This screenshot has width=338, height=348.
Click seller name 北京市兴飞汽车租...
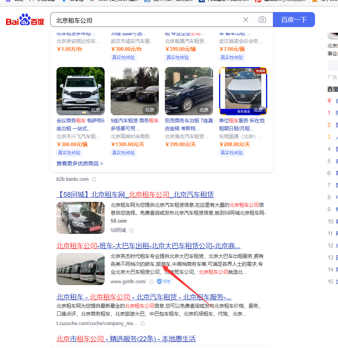point(78,136)
